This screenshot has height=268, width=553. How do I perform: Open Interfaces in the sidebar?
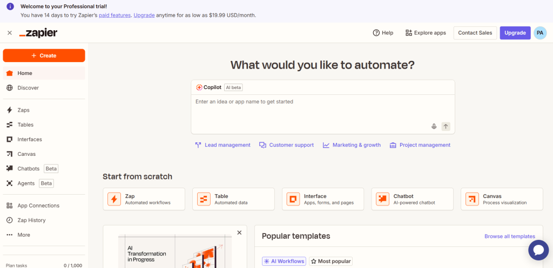pos(44,140)
